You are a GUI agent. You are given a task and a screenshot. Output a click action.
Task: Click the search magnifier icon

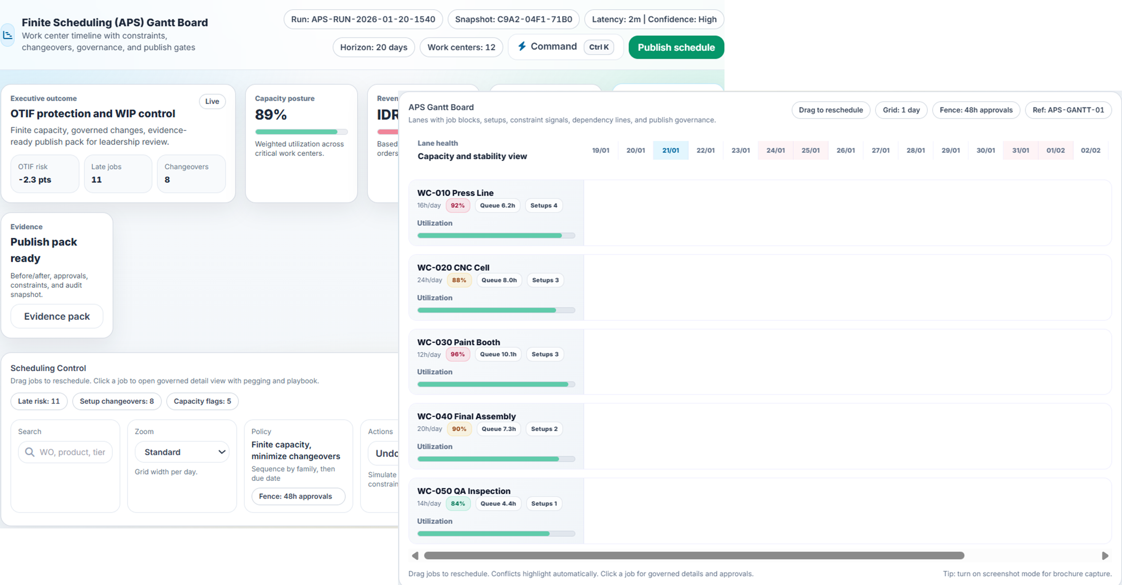click(30, 452)
